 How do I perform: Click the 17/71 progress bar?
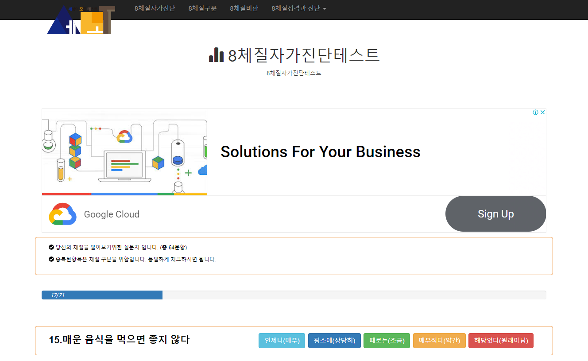pyautogui.click(x=294, y=295)
